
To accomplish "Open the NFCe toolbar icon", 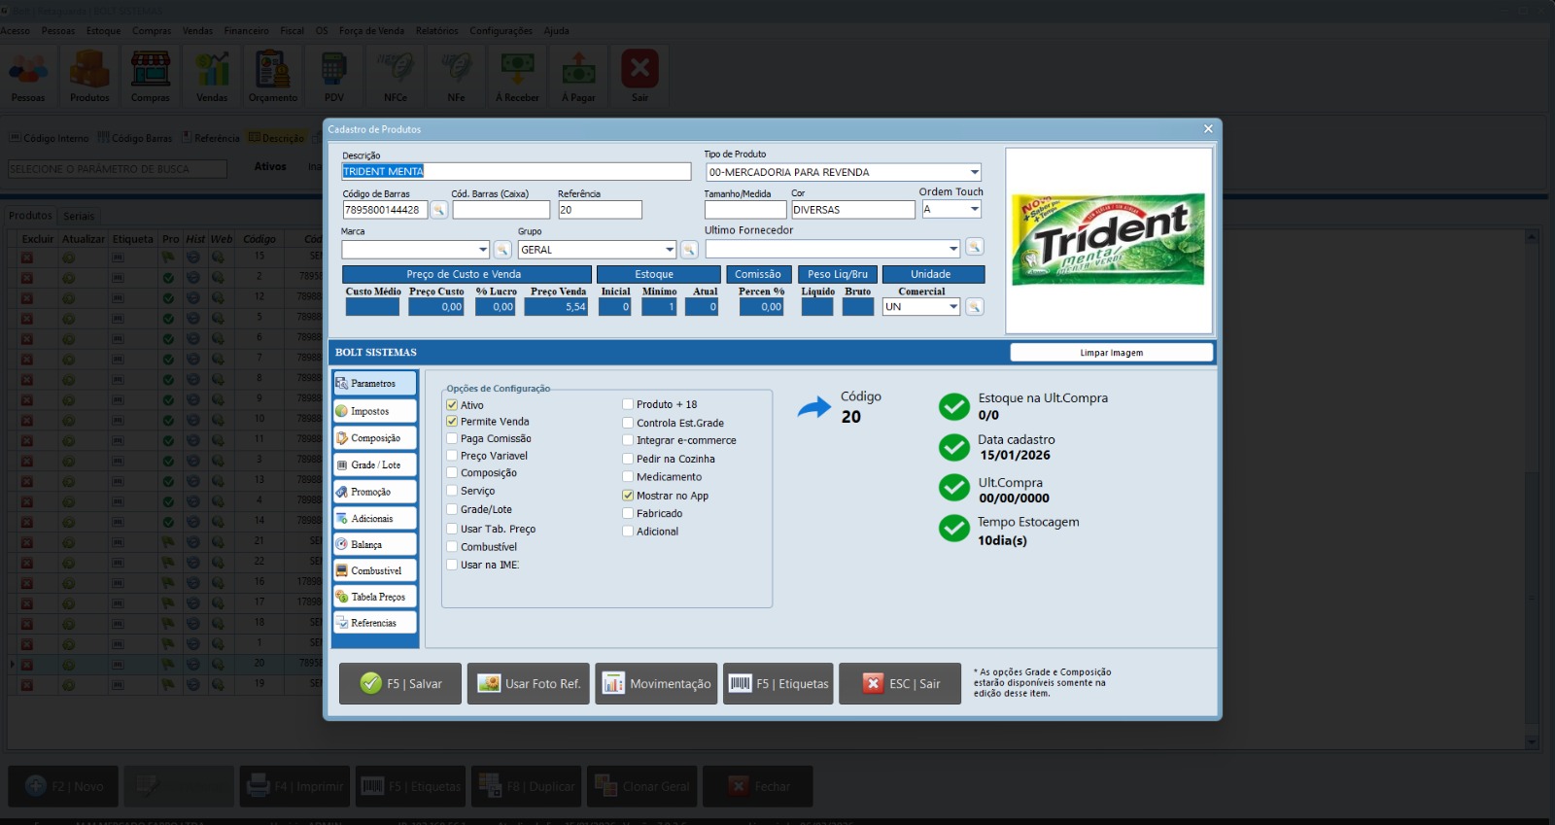I will click(x=396, y=76).
